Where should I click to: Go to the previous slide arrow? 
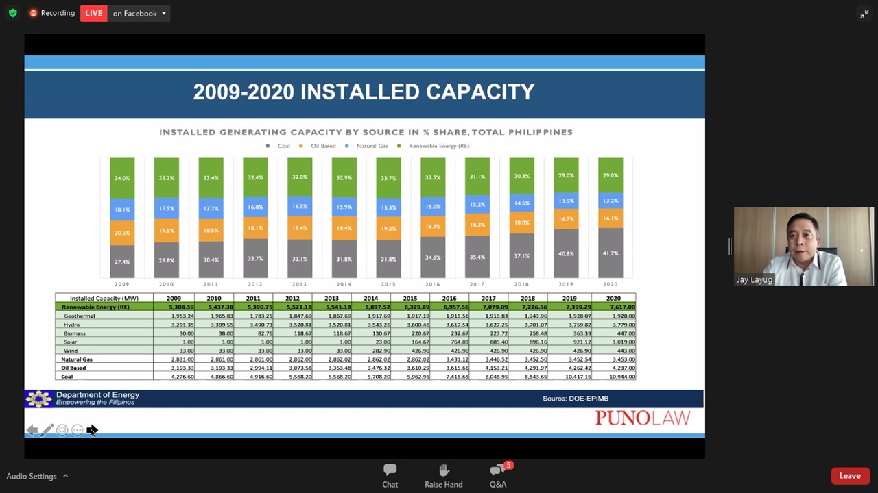[x=32, y=430]
